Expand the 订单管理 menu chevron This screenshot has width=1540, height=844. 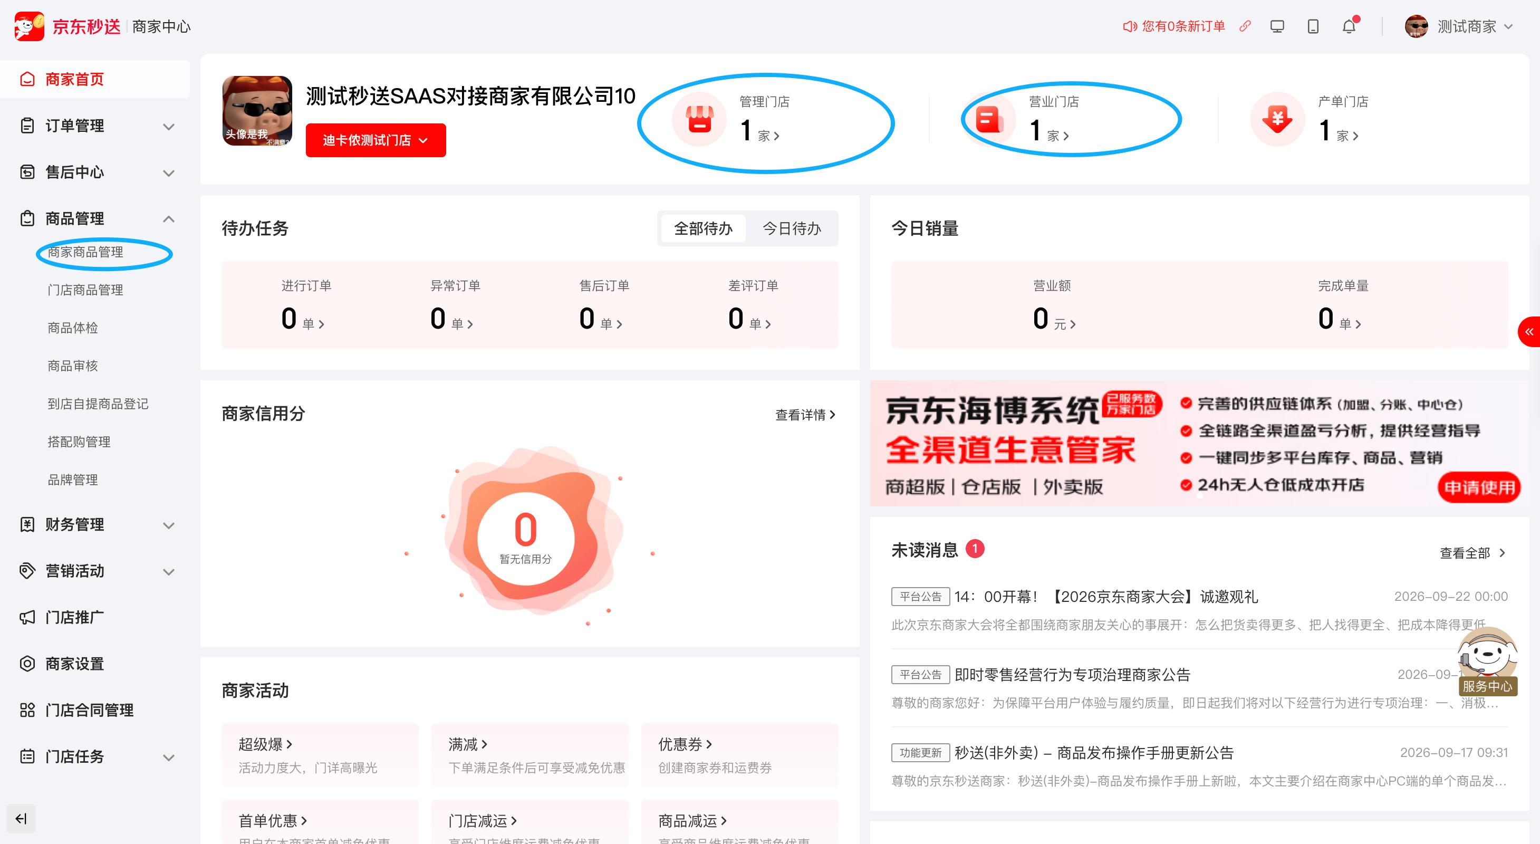169,126
